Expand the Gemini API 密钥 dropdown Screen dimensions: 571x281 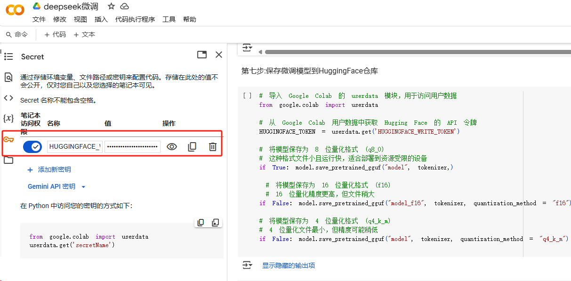pos(83,187)
